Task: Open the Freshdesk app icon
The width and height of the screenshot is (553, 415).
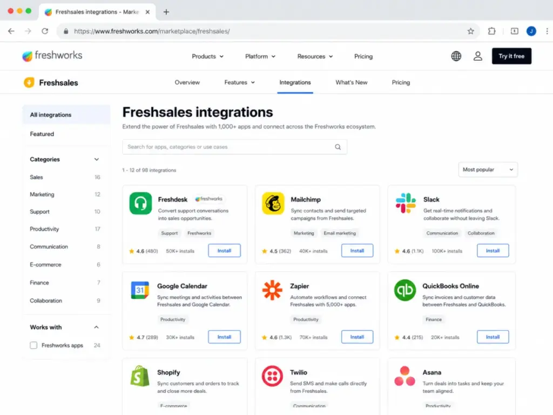Action: click(140, 203)
